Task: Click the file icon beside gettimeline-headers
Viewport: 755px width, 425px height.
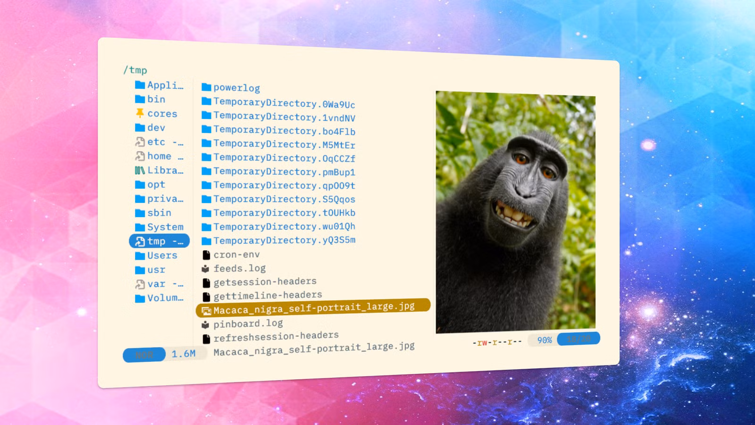Action: tap(206, 297)
